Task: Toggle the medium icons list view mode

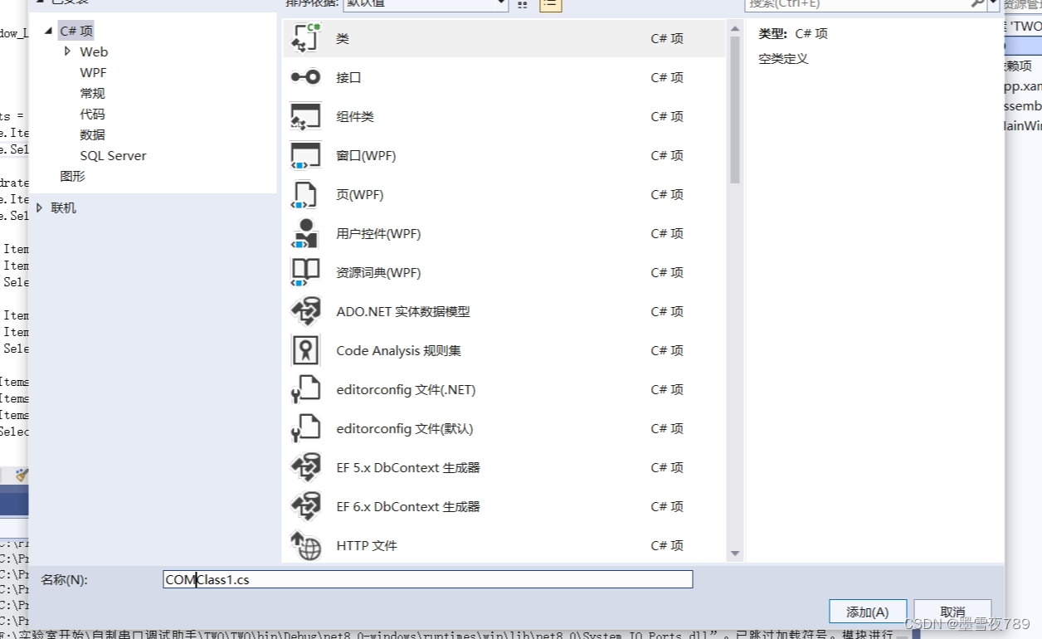Action: 549,4
